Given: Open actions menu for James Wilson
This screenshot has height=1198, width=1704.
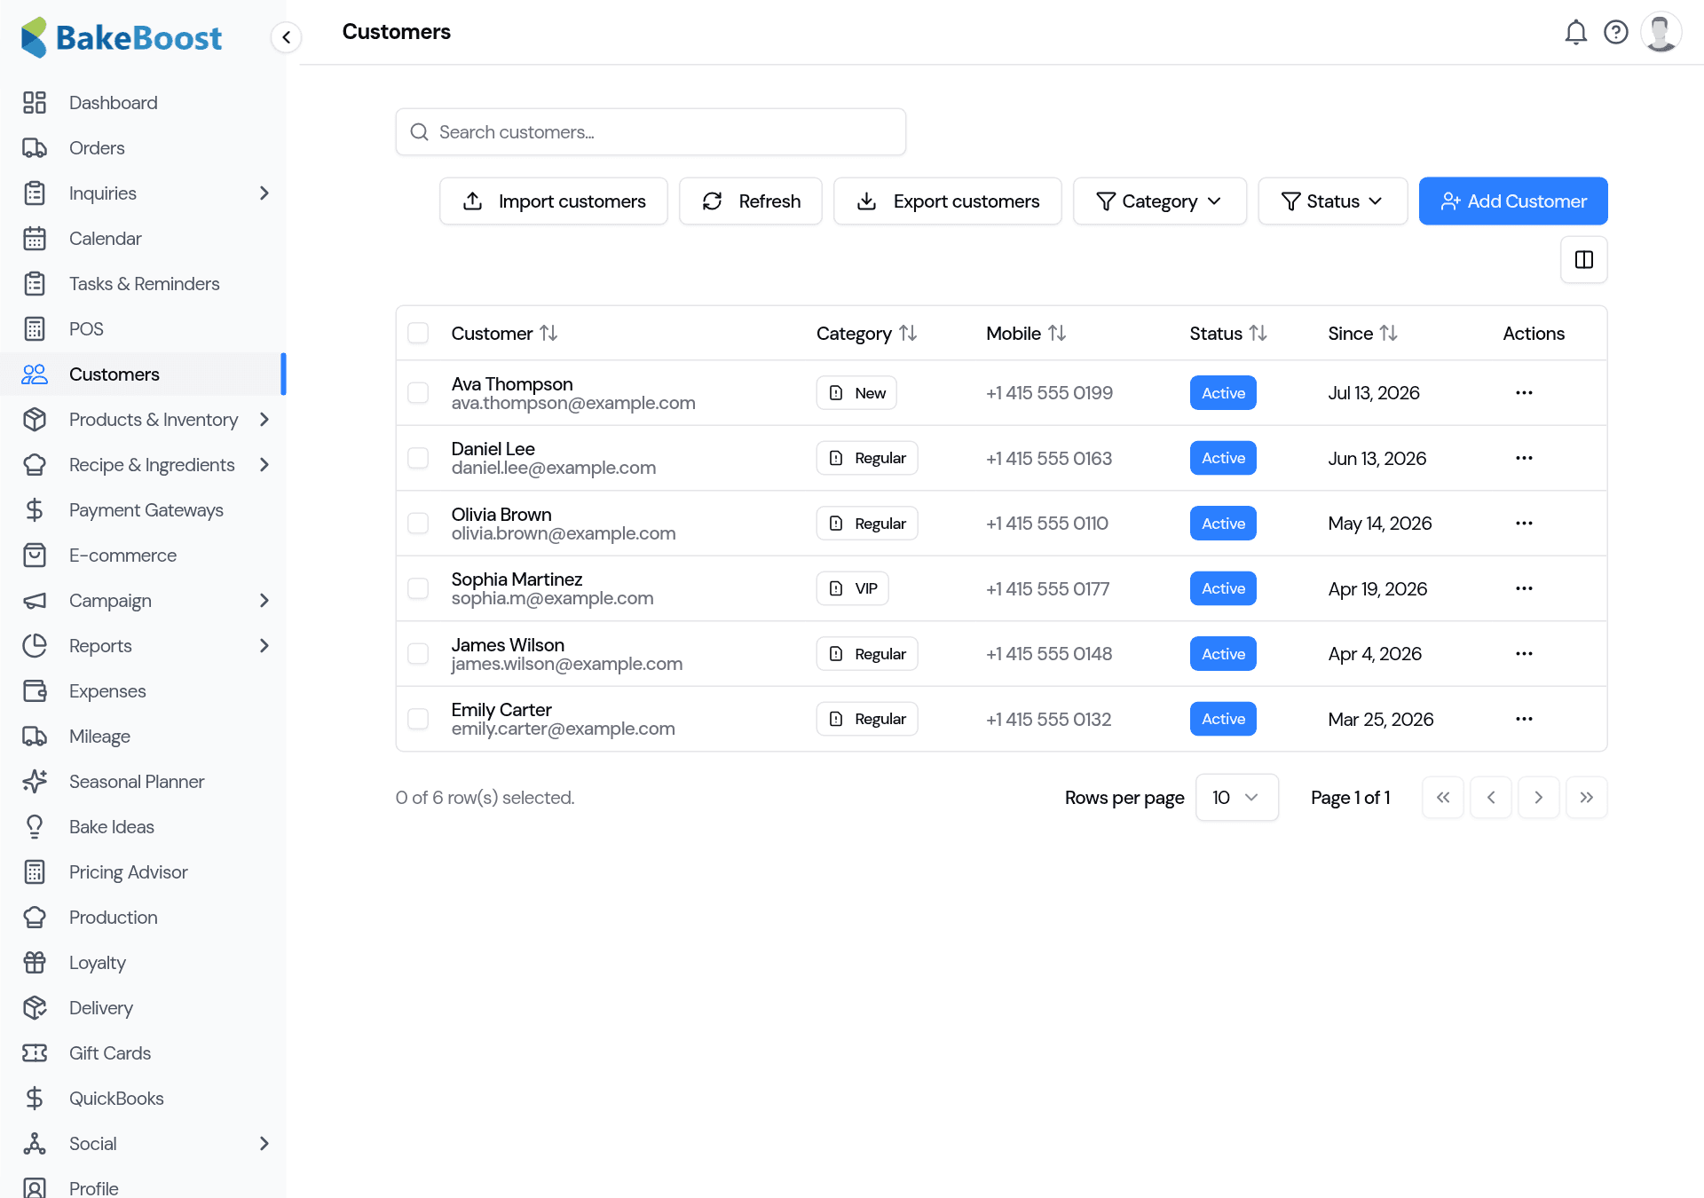Looking at the screenshot, I should [1524, 654].
